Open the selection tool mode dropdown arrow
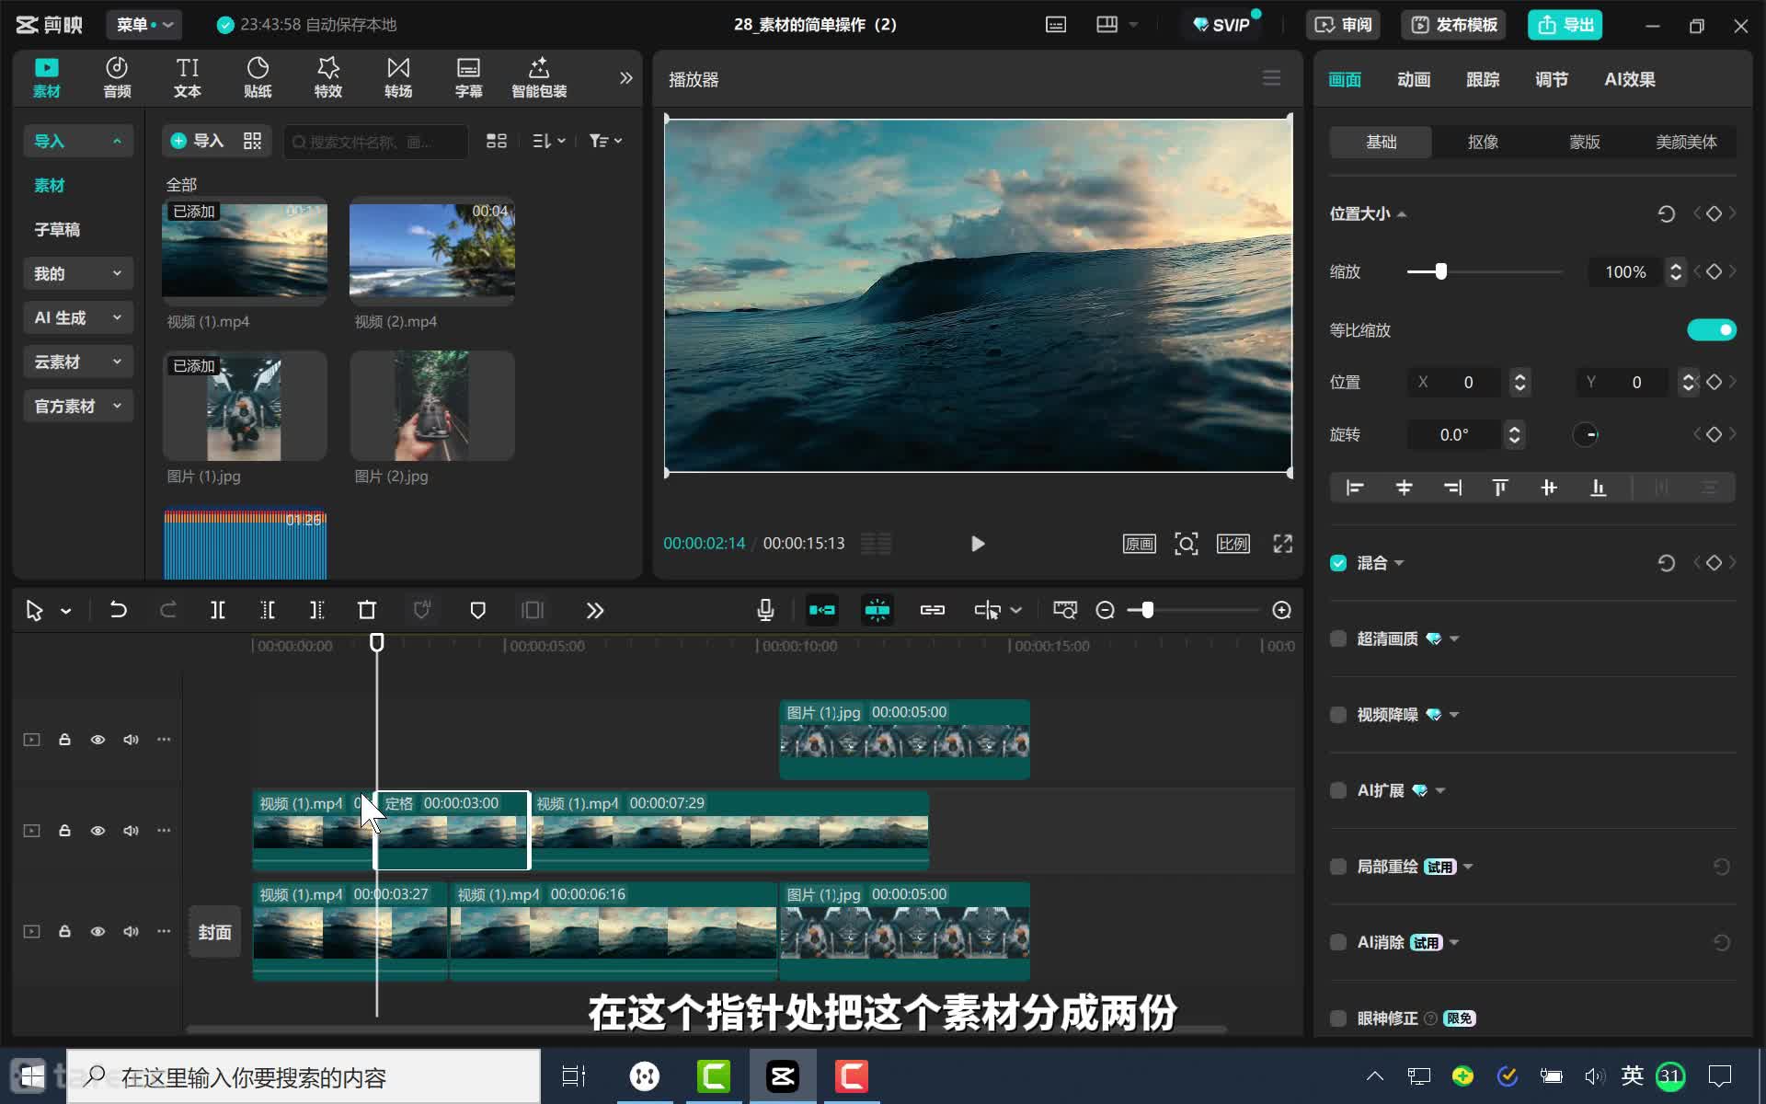The width and height of the screenshot is (1766, 1104). 66,611
